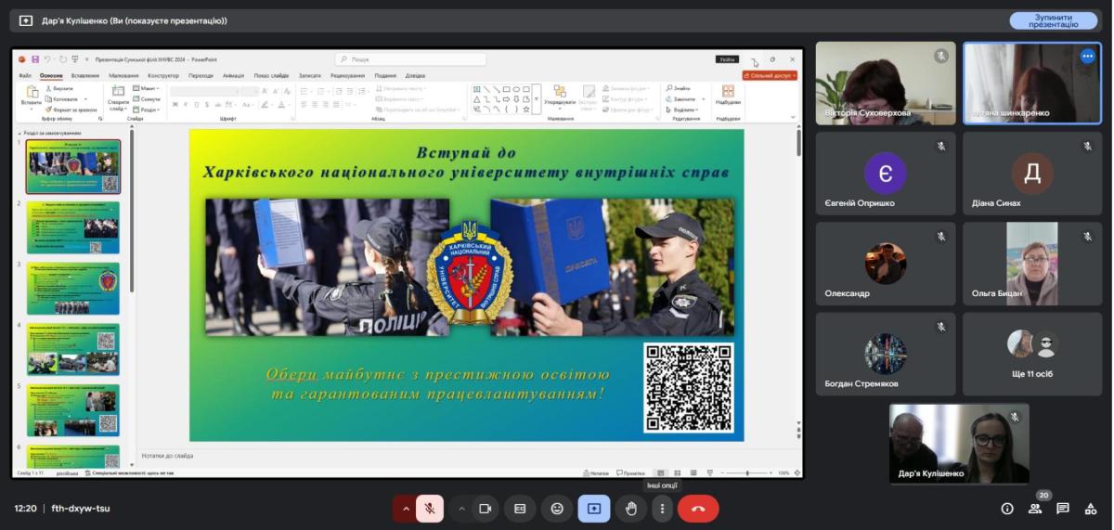The image size is (1114, 530).
Task: Switch to slide sorter view icon
Action: 678,472
